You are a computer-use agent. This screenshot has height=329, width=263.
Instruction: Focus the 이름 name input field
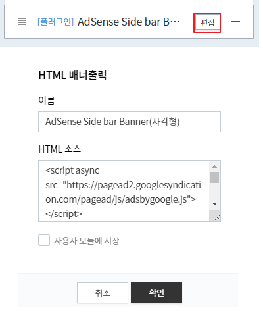tap(130, 122)
